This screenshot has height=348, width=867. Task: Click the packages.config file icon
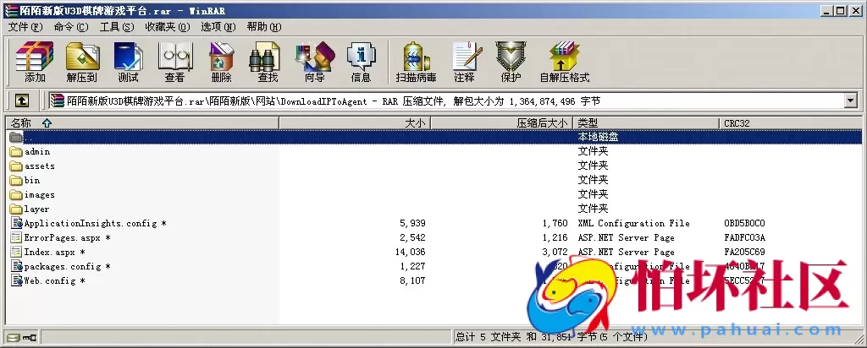click(x=16, y=266)
